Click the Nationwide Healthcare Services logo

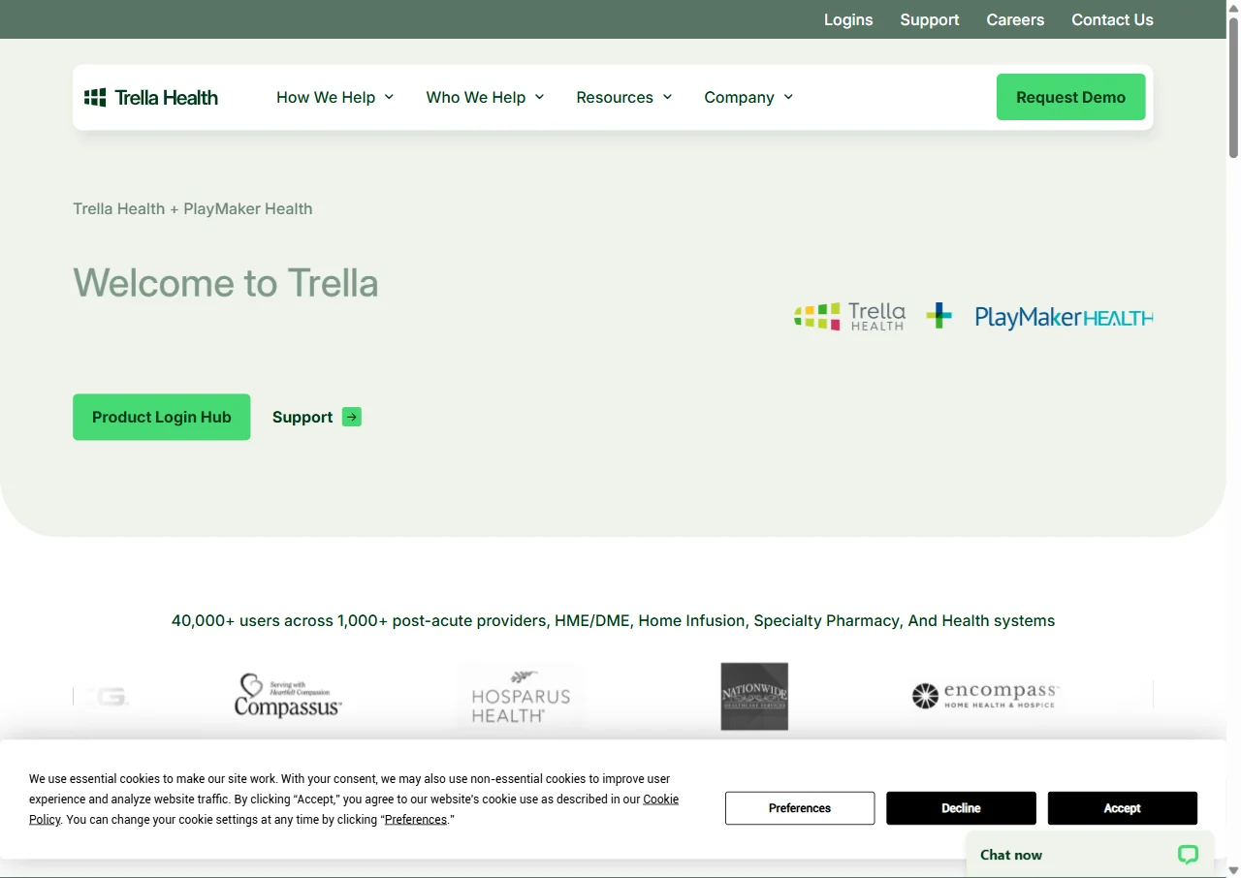754,696
